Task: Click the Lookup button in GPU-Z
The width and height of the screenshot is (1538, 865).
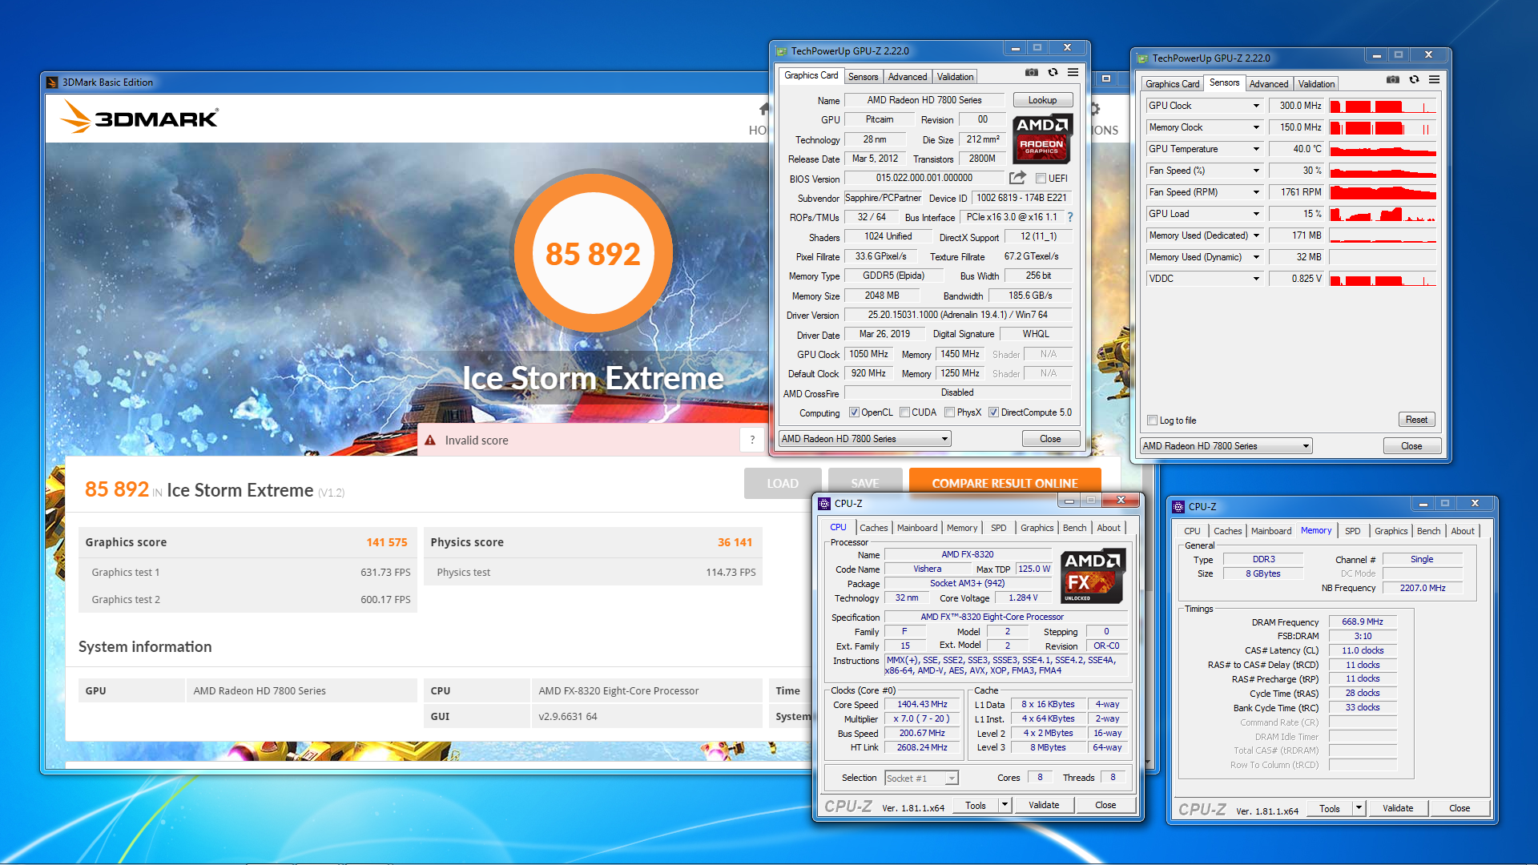Action: [1042, 100]
